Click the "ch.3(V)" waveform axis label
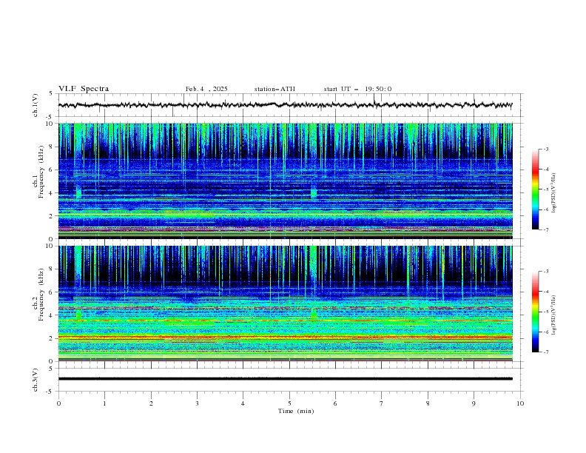The height and width of the screenshot is (453, 586). [36, 380]
